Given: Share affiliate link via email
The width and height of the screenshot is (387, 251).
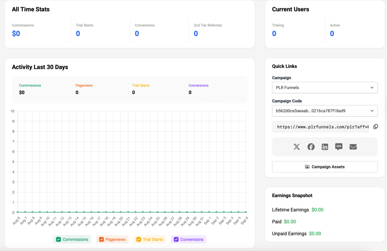Looking at the screenshot, I should (x=353, y=147).
